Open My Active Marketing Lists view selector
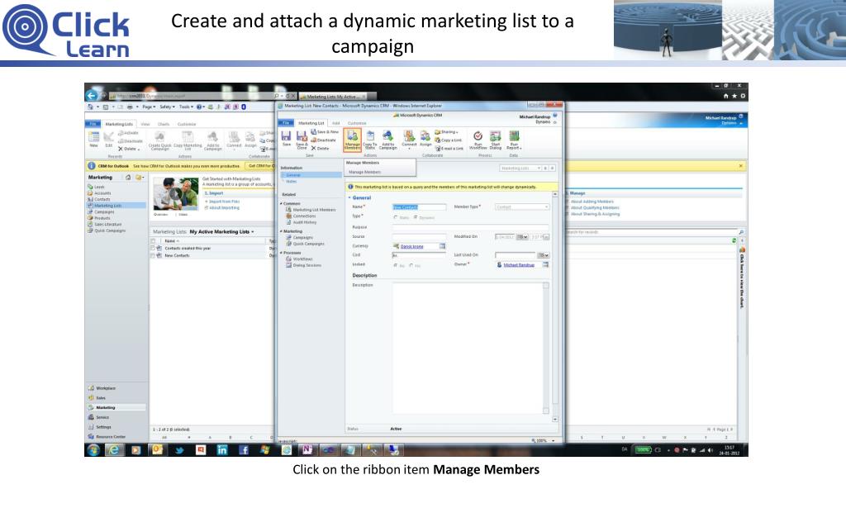Viewport: 846px width, 513px height. (221, 232)
